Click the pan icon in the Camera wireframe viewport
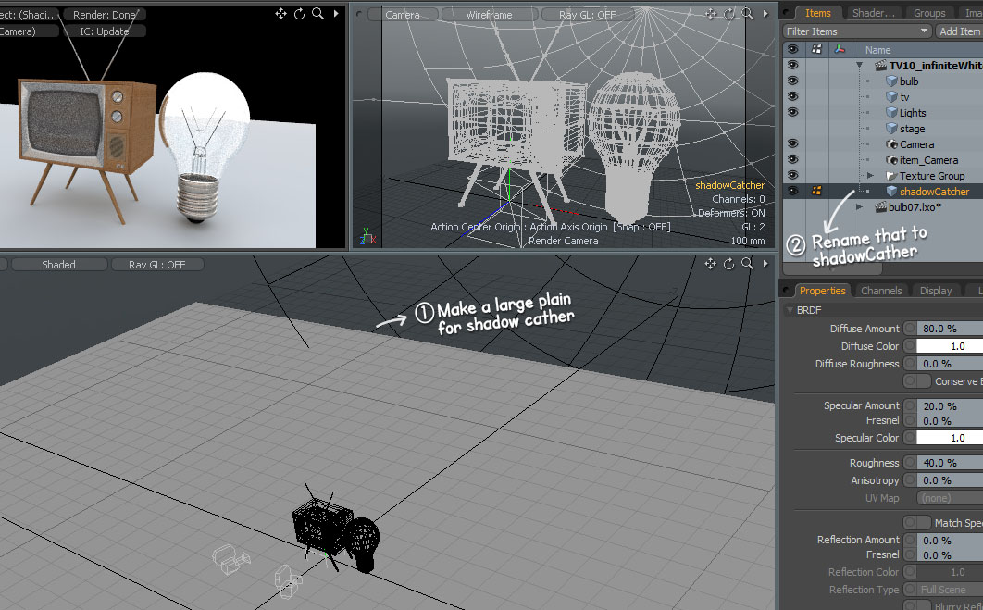The image size is (983, 610). click(x=710, y=14)
